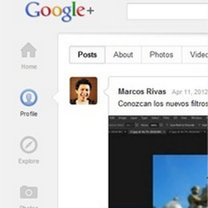This screenshot has height=208, width=208.
Task: Switch to the Videos tab
Action: [x=195, y=55]
